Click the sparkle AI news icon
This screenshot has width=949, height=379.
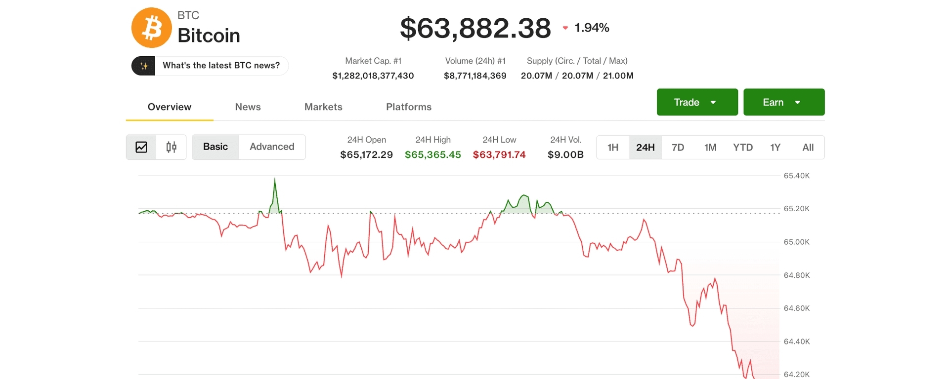pyautogui.click(x=143, y=66)
